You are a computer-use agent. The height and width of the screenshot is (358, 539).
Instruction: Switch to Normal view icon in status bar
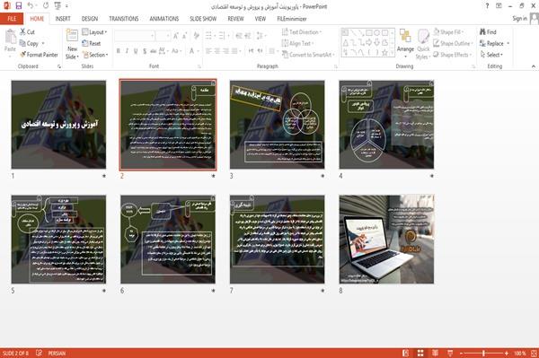[406, 353]
